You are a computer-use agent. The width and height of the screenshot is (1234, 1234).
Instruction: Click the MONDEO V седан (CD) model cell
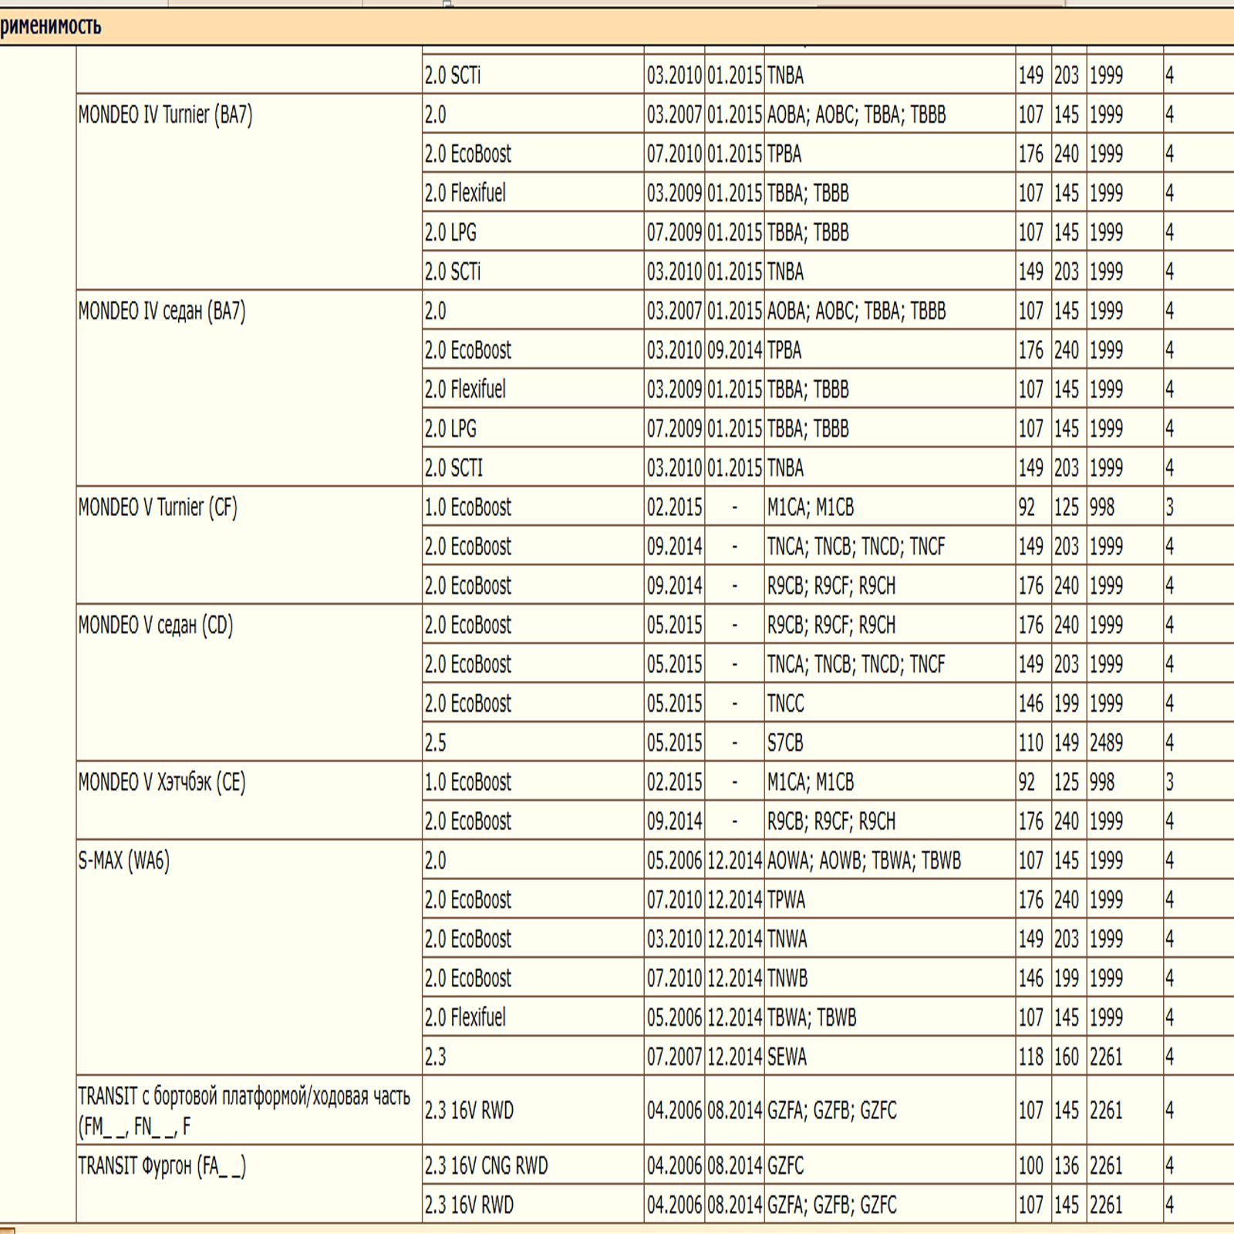pos(156,625)
